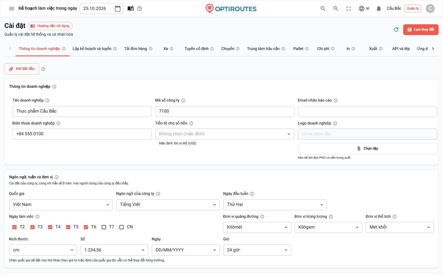Uncheck the T2 working day

tap(14, 227)
